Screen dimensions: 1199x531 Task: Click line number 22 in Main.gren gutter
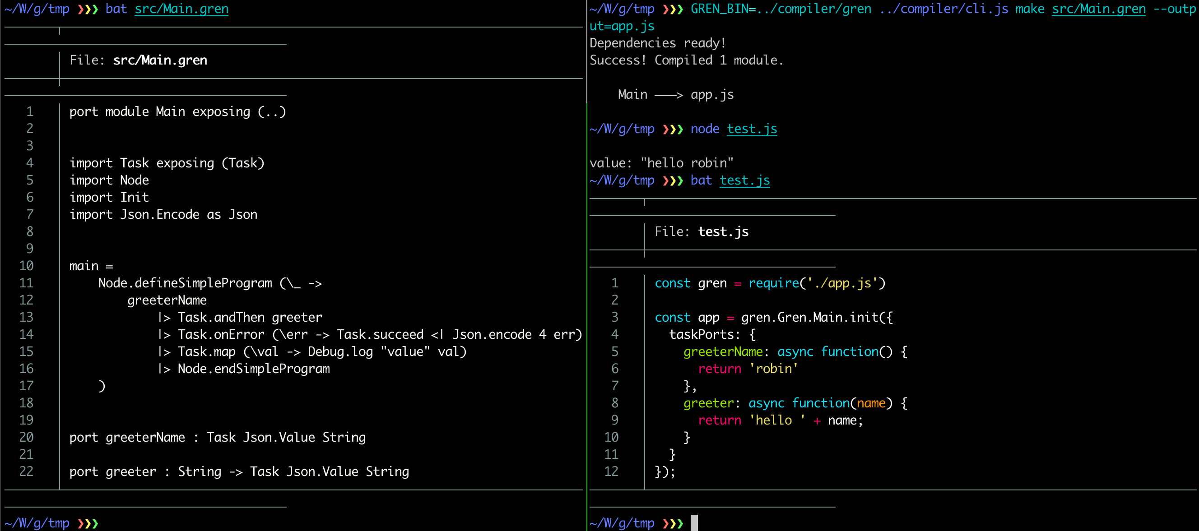click(x=27, y=471)
